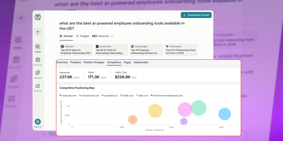Open Discover in the sidebar
Viewport: 283px width, 141px height.
[x=38, y=61]
